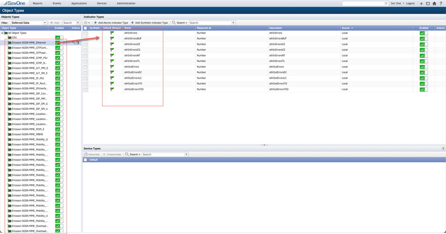The image size is (446, 234).
Task: Click the delete icon beside Ericsson-SGSN-MME_Ethernet
Action: point(78,43)
